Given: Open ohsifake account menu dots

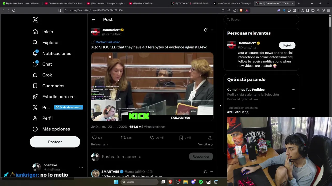Looking at the screenshot, I should point(81,167).
